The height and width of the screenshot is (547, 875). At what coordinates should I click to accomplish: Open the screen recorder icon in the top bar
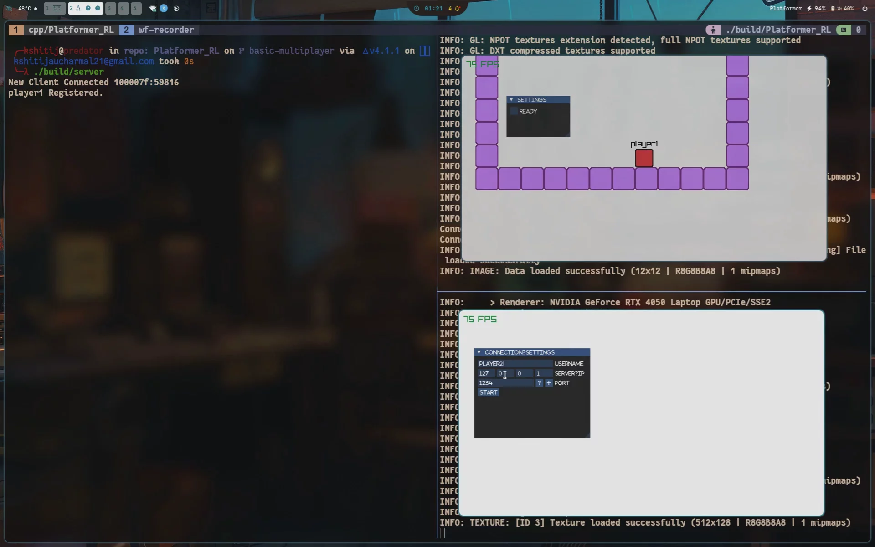tap(177, 8)
